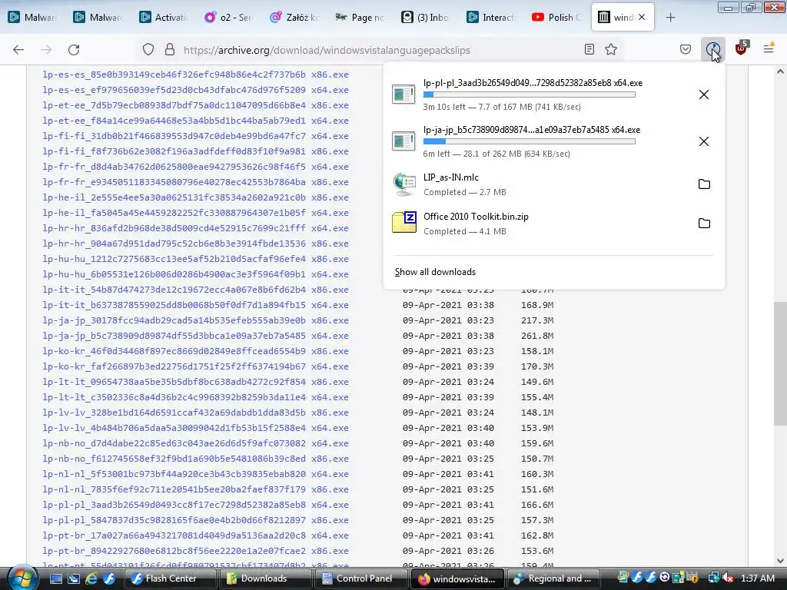Click the forward navigation arrow
The height and width of the screenshot is (590, 787).
[46, 49]
